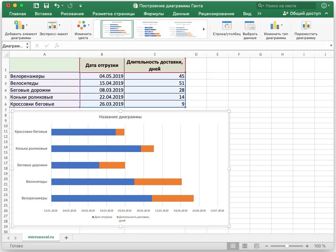Click the zoom in plus button
Image resolution: width=336 pixels, height=252 pixels.
coord(307,246)
